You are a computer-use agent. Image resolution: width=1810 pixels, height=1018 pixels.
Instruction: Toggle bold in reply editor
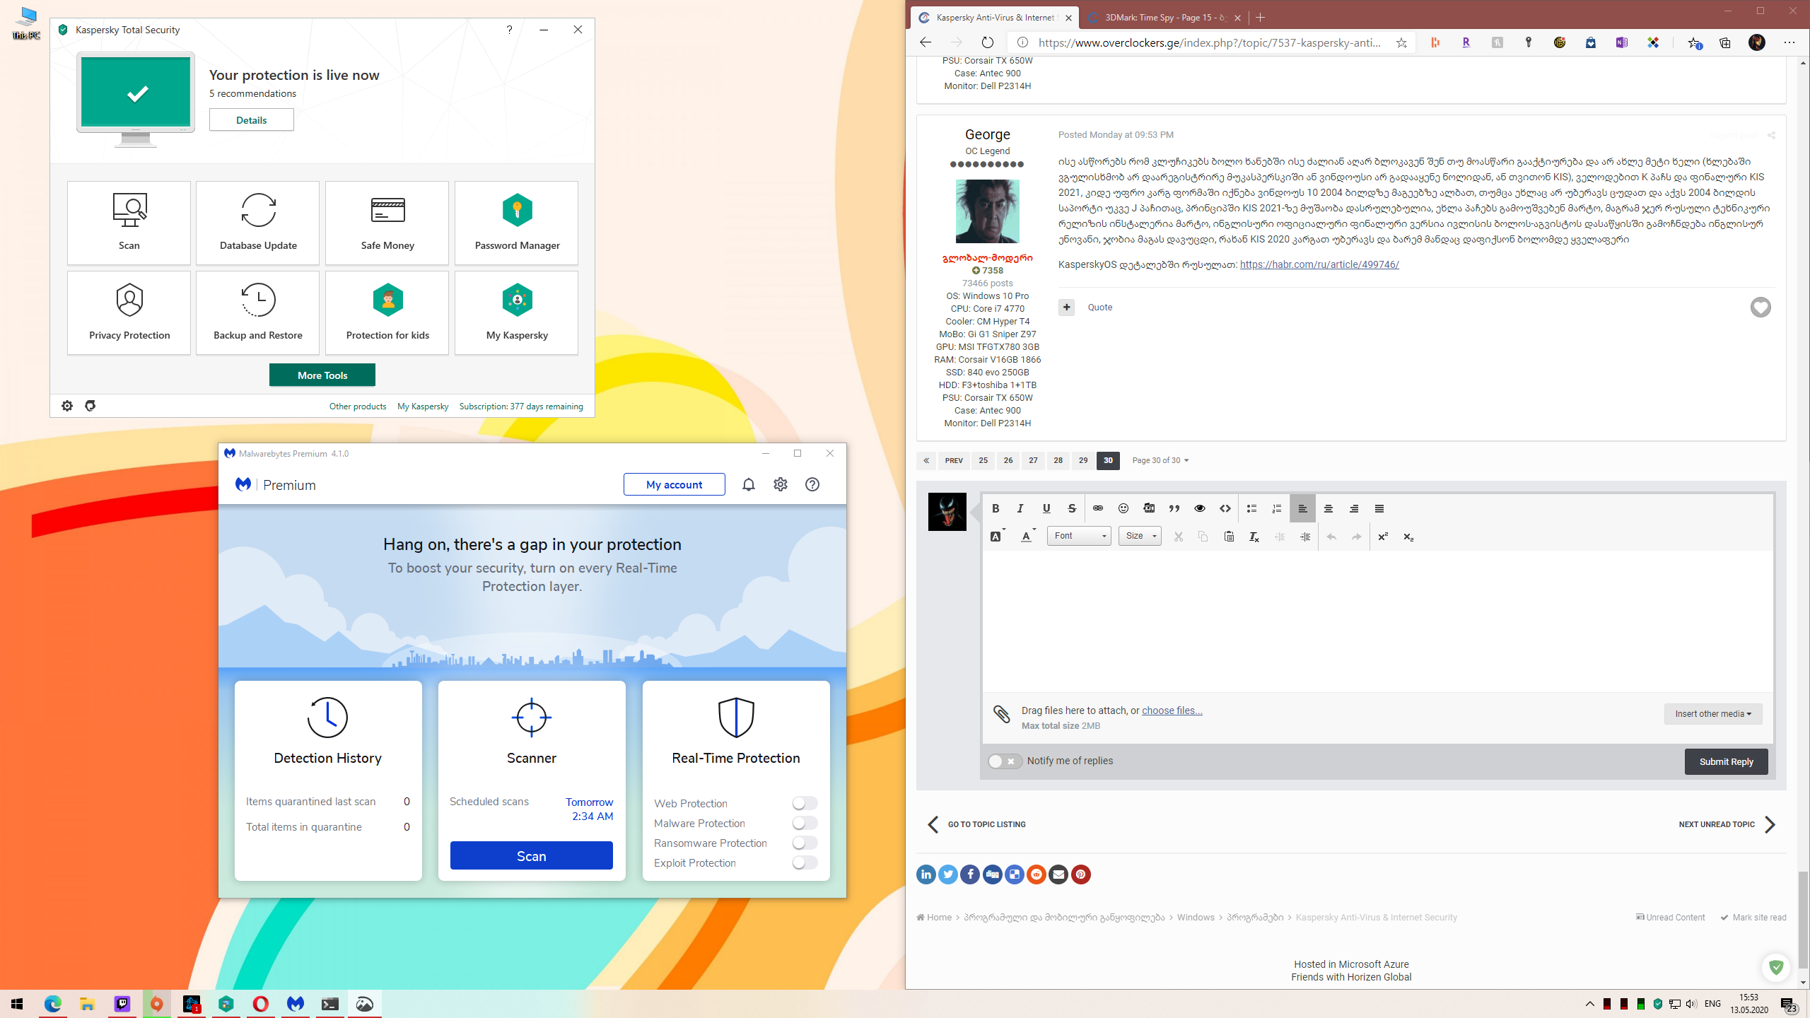(x=995, y=508)
